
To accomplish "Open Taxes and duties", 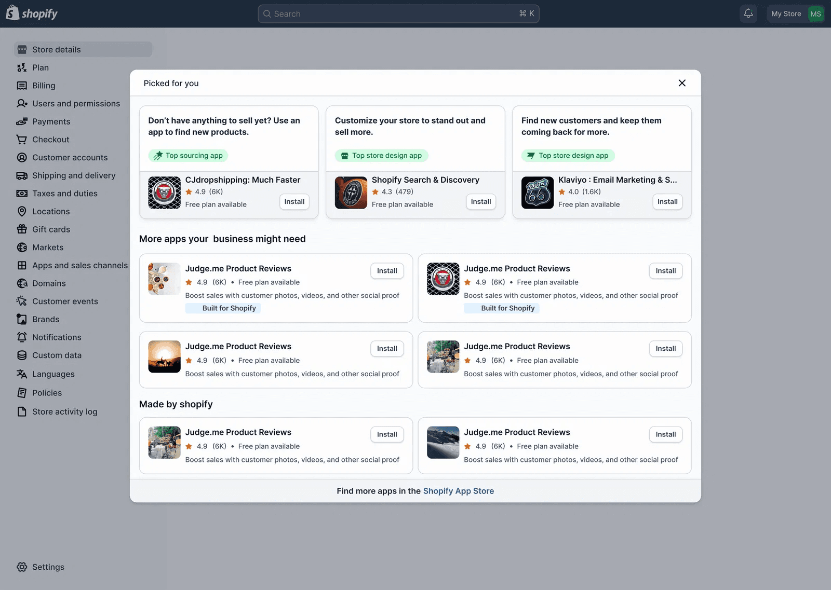I will [x=64, y=193].
